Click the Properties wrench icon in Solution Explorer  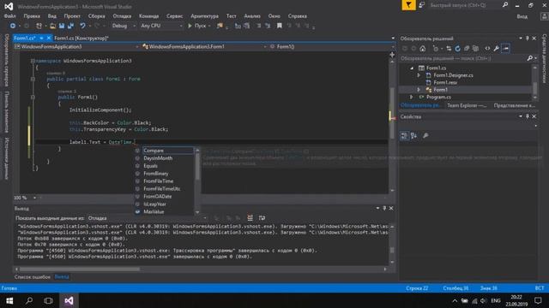pos(496,49)
